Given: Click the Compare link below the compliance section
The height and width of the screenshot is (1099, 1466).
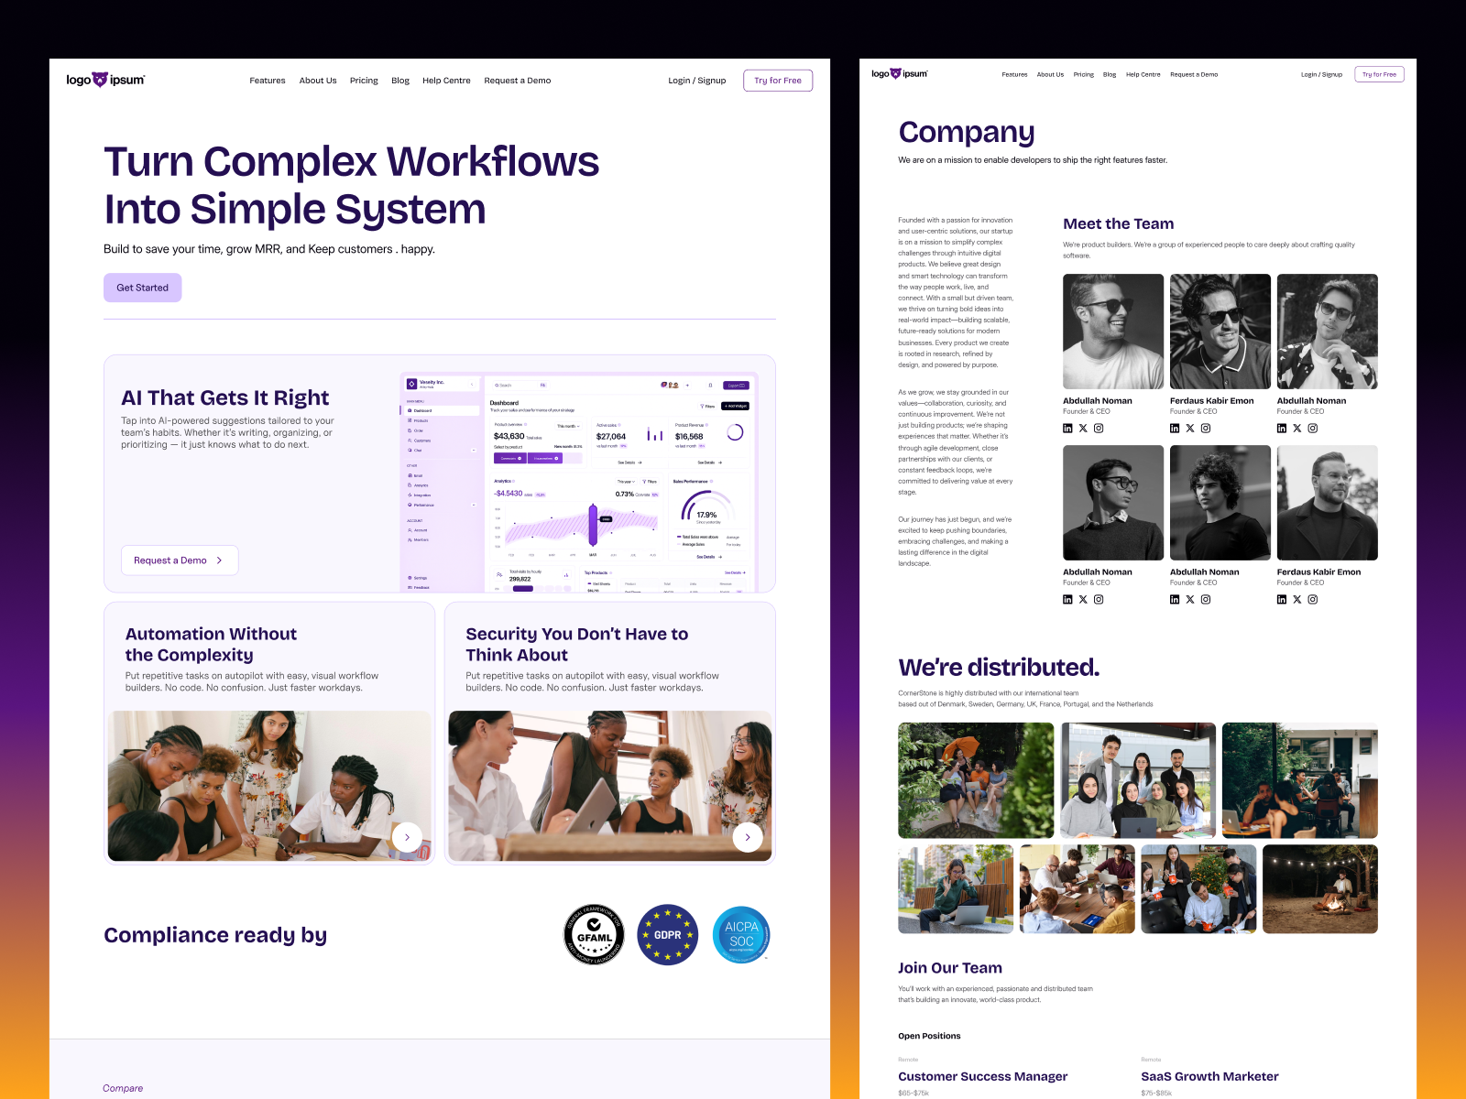Looking at the screenshot, I should (x=123, y=1088).
